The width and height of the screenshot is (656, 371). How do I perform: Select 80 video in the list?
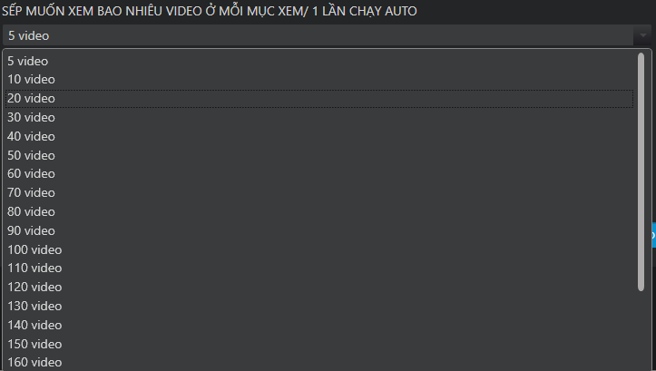pos(319,211)
